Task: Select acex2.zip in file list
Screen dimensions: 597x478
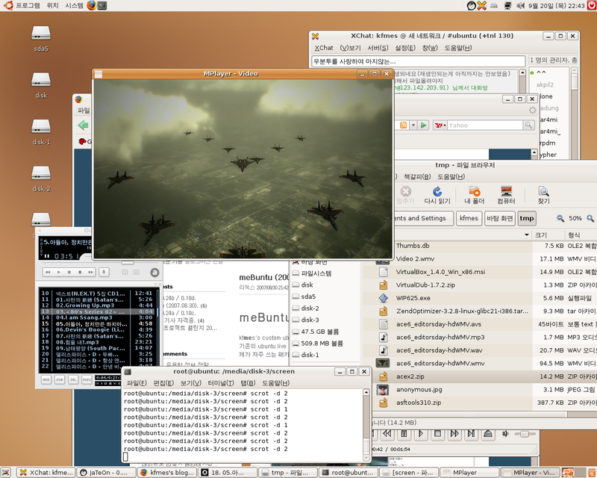Action: point(410,376)
